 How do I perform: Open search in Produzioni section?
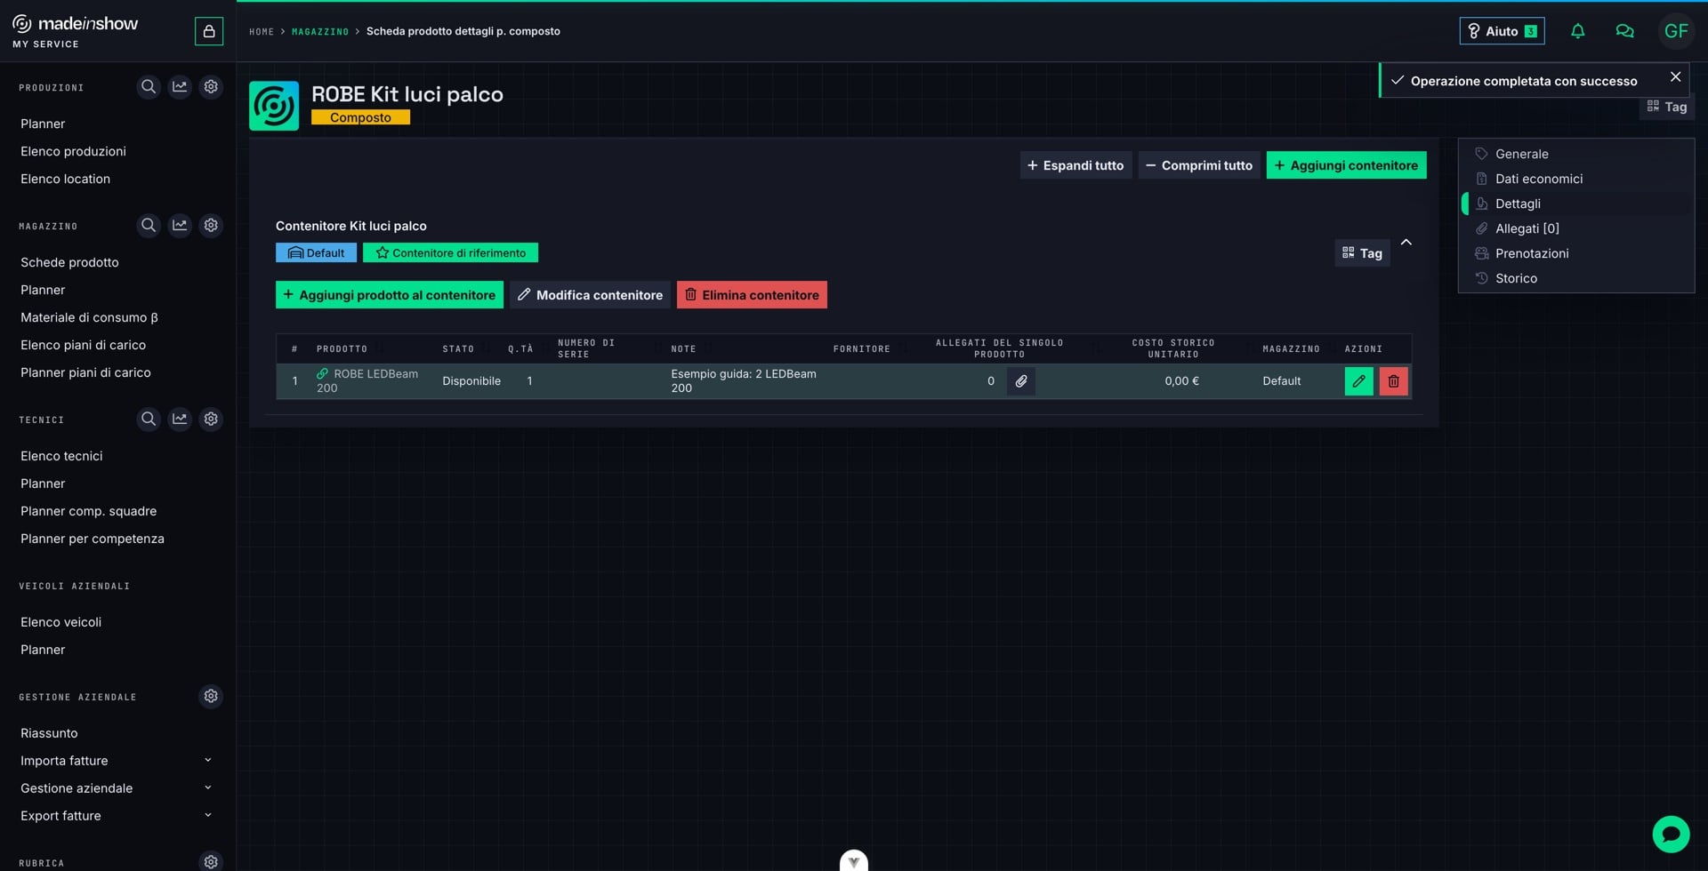[x=149, y=87]
